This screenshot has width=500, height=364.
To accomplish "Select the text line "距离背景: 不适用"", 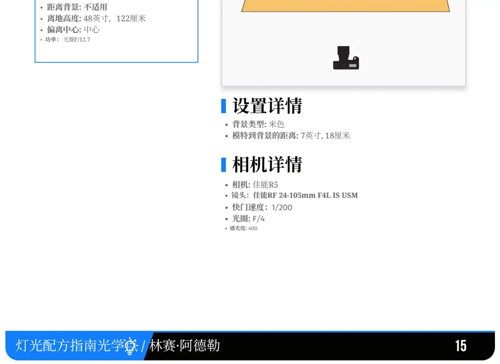I will [77, 7].
